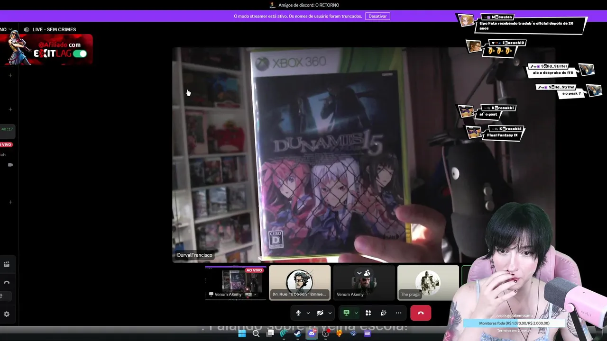Screen dimensions: 607x341
Task: Open Windows Start button
Action: 242,333
